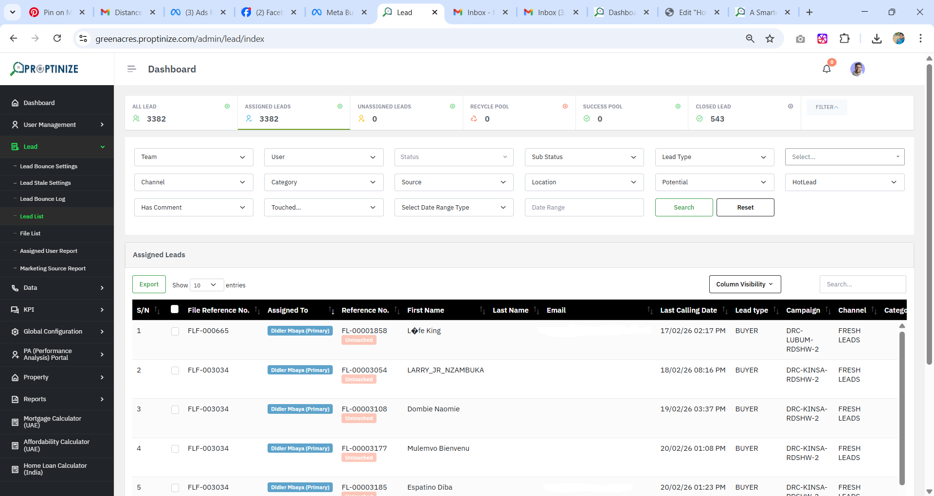
Task: Open the Team filter dropdown
Action: (x=194, y=157)
